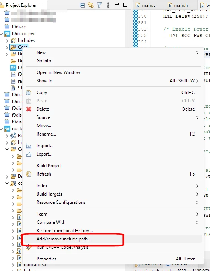Close the Project Explorer tab
The width and height of the screenshot is (210, 271).
[x=42, y=6]
